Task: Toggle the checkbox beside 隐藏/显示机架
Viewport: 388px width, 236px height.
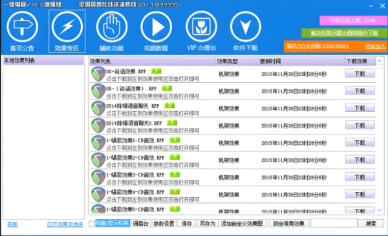Action: pos(92,224)
